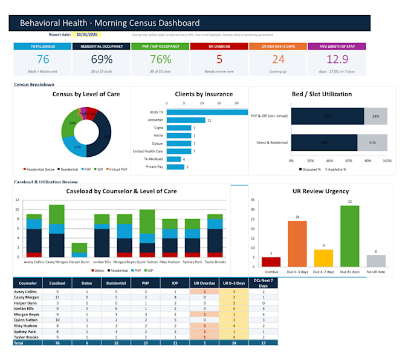Click Casey Morgan's stacked caseload bar
The width and height of the screenshot is (411, 353).
coord(57,231)
